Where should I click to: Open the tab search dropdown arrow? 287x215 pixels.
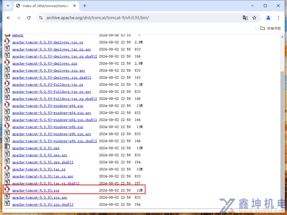click(8, 6)
